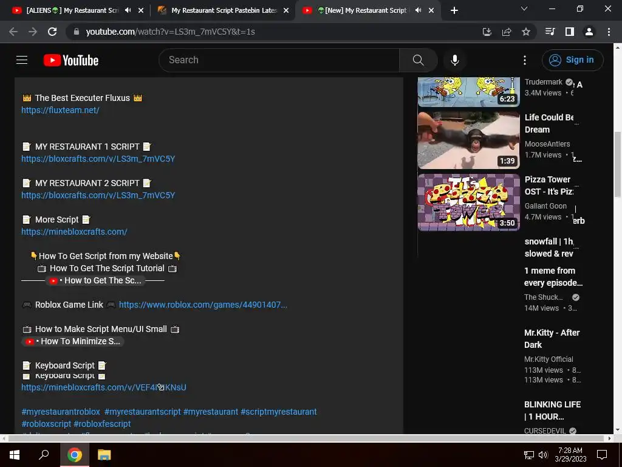622x467 pixels.
Task: Open Life Could Be Dream video title
Action: click(549, 123)
